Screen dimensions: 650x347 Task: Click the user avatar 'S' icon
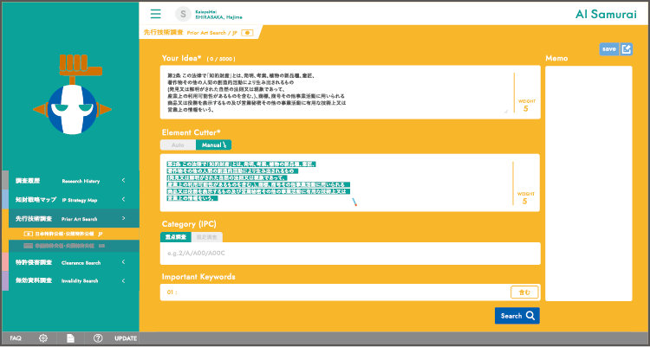(x=183, y=14)
